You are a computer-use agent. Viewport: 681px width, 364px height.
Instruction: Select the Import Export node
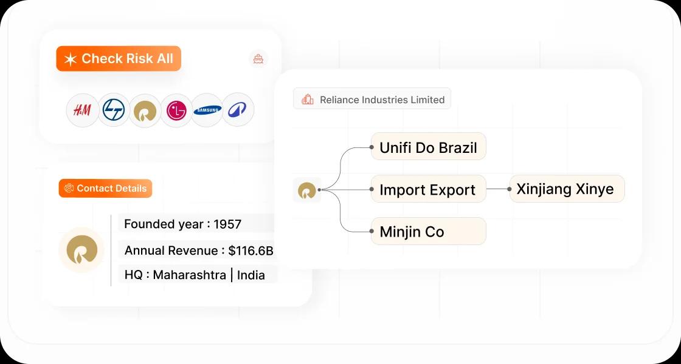pyautogui.click(x=428, y=189)
